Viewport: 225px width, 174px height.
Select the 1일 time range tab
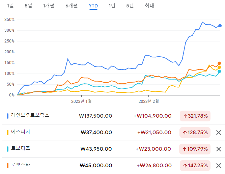point(10,6)
